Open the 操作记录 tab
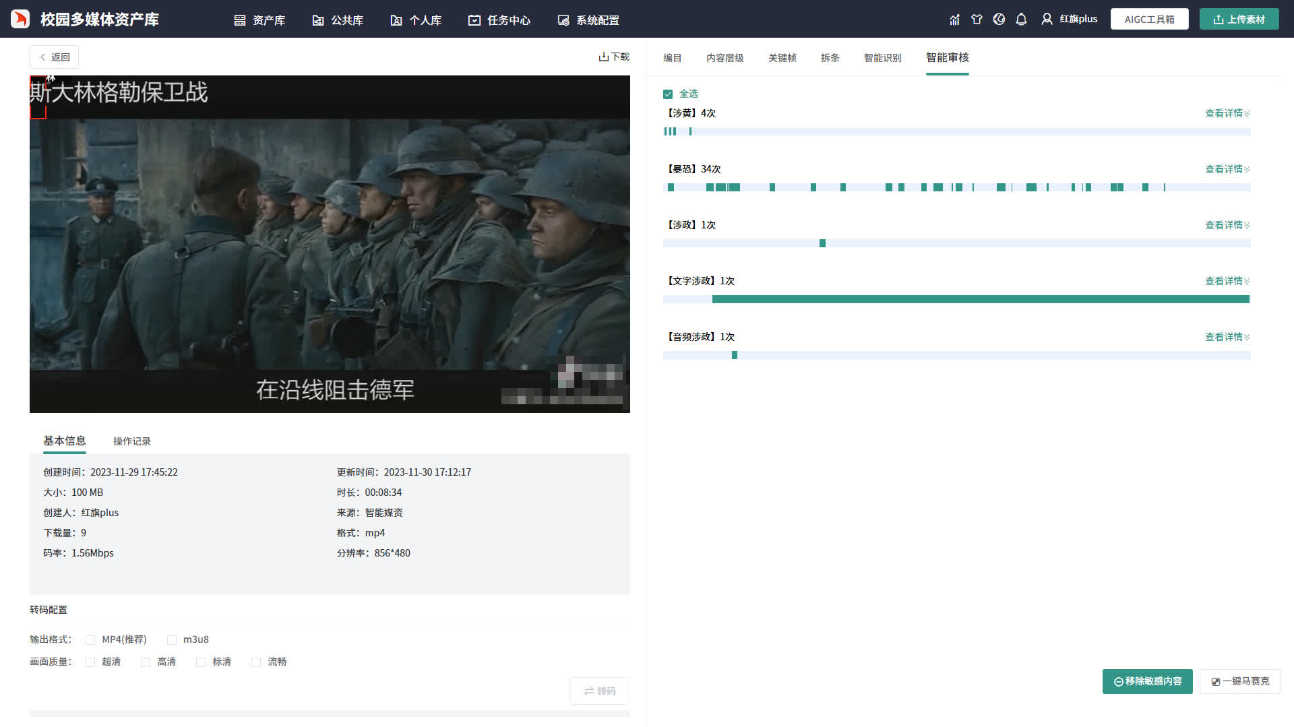 pyautogui.click(x=132, y=441)
